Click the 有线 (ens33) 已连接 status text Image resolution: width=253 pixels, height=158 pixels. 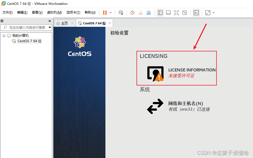189,109
